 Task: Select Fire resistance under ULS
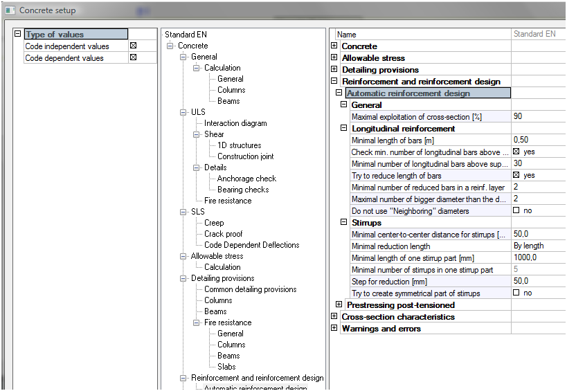click(x=228, y=201)
